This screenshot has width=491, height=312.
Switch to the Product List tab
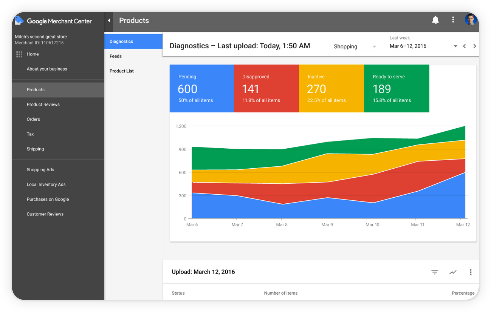121,71
